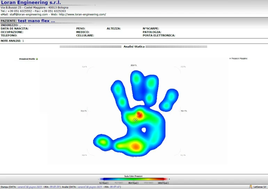The width and height of the screenshot is (268, 189).
Task: Click the Analisi Statica section heading
Action: point(134,46)
